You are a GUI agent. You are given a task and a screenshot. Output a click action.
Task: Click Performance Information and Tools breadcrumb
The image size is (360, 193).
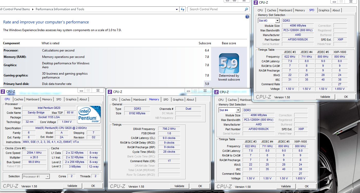point(60,9)
